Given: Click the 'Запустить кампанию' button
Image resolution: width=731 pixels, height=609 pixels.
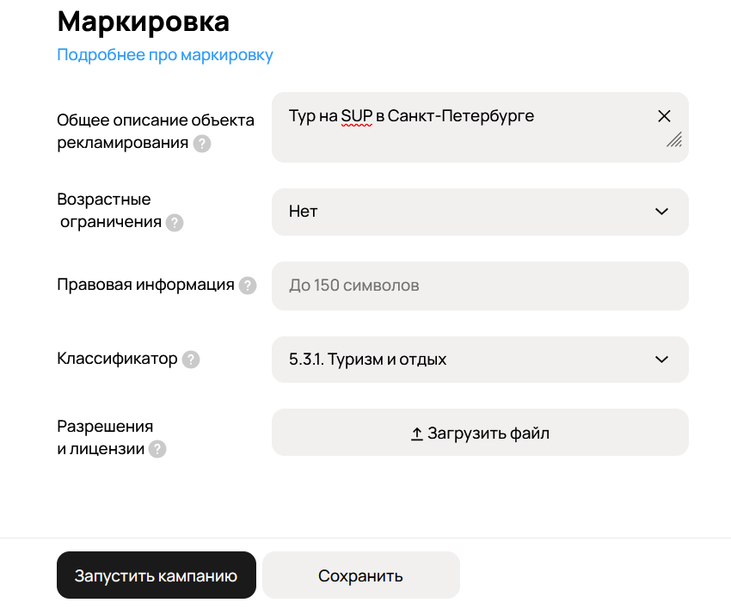Looking at the screenshot, I should click(x=156, y=575).
